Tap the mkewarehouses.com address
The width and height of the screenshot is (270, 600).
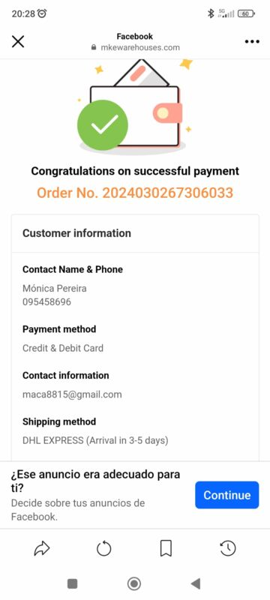(x=140, y=47)
